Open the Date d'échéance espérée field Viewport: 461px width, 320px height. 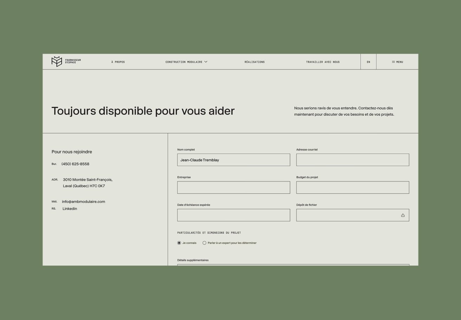click(x=233, y=215)
